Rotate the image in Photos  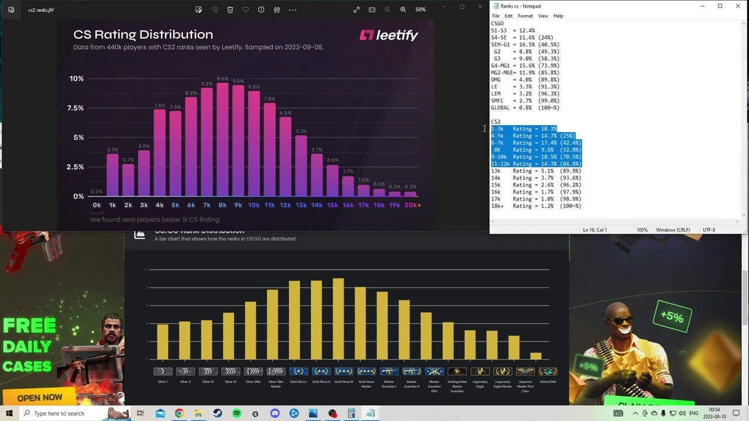coord(214,10)
